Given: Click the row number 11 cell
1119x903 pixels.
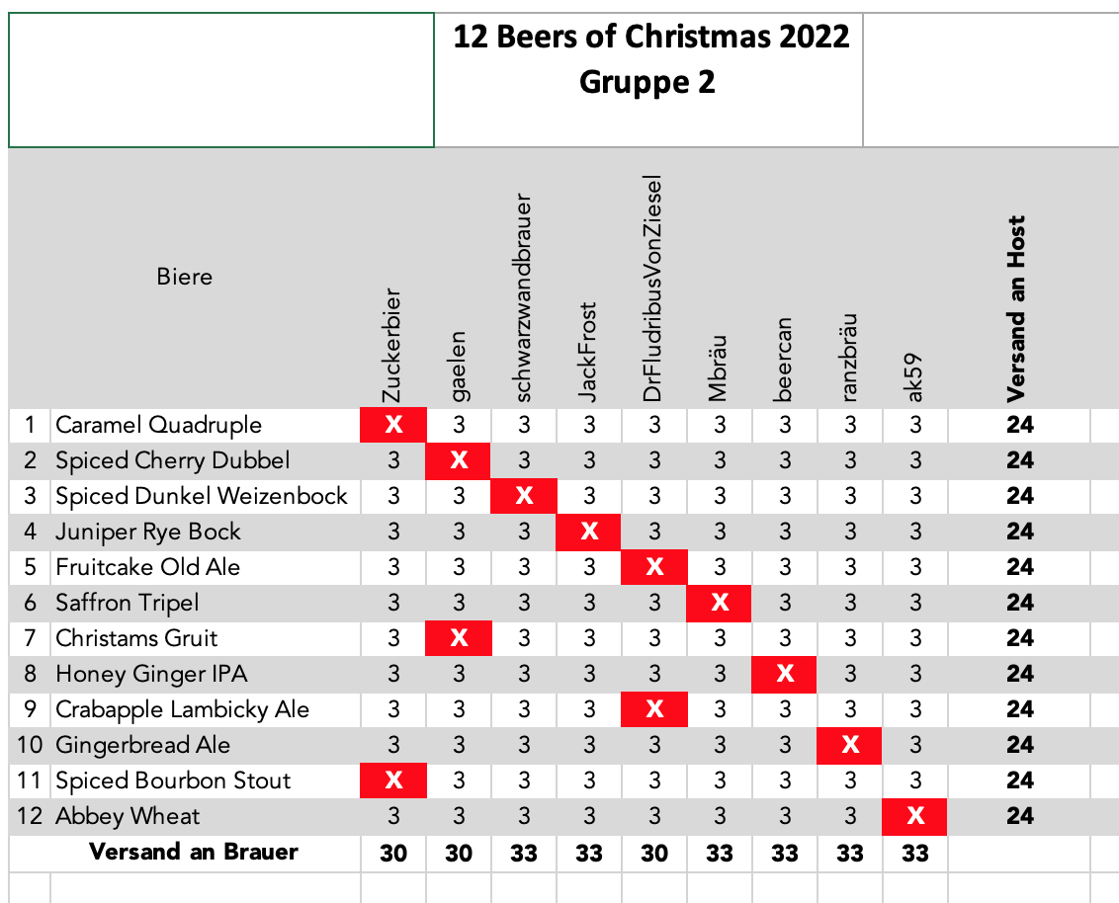Looking at the screenshot, I should (x=30, y=780).
